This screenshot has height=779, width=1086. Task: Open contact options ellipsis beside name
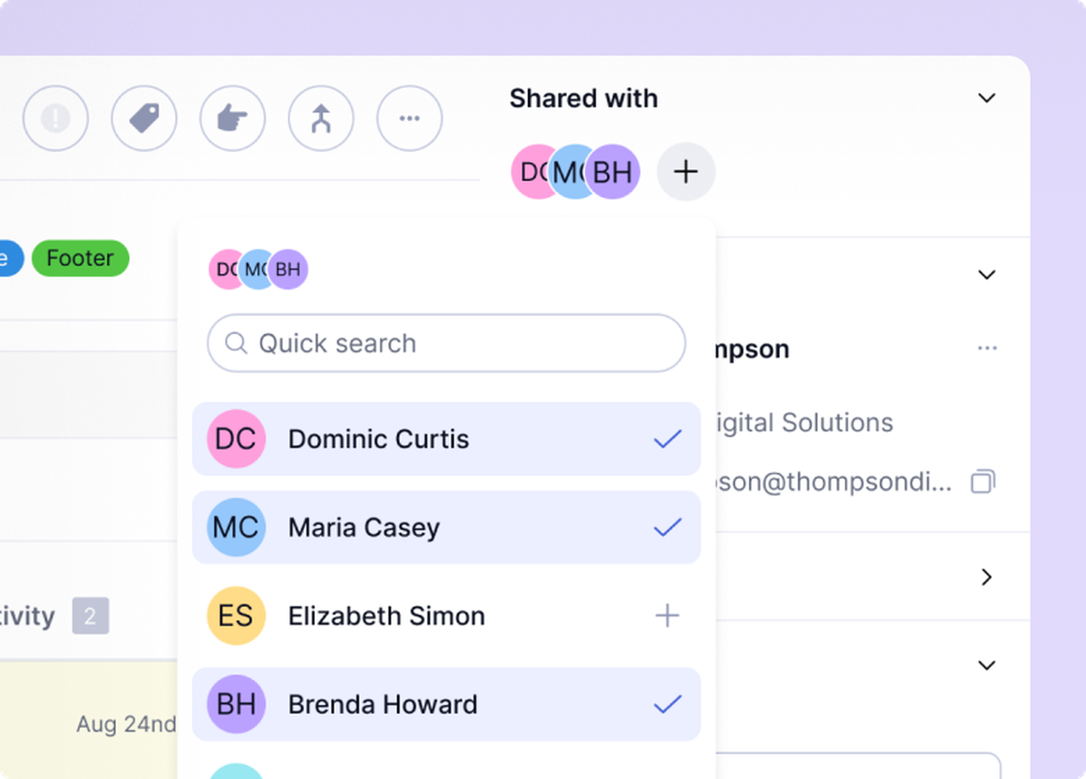(x=987, y=348)
